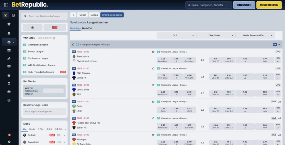The image size is (285, 145).
Task: Open the Beide Teams treffen dropdown
Action: 255,35
